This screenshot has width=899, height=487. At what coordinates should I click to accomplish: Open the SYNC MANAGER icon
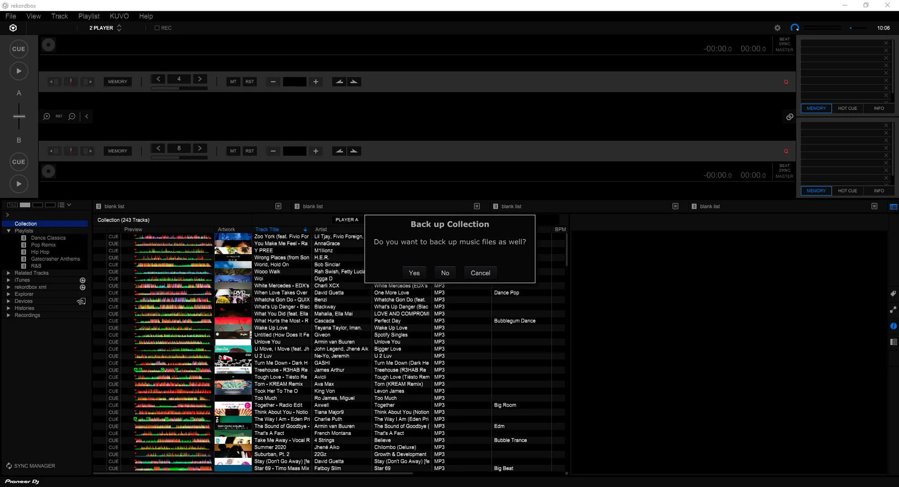(x=9, y=466)
